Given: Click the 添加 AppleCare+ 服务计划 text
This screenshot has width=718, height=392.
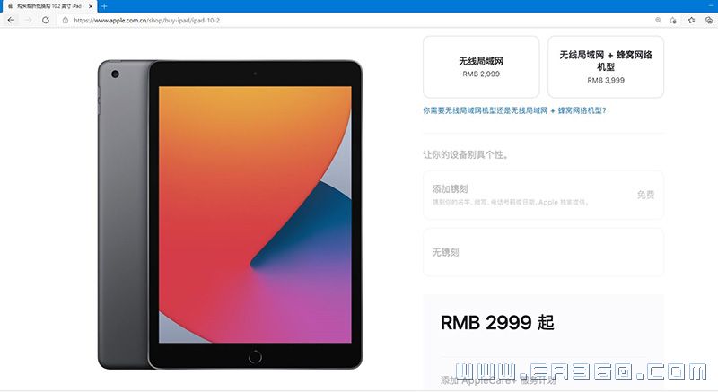Looking at the screenshot, I should tap(498, 380).
